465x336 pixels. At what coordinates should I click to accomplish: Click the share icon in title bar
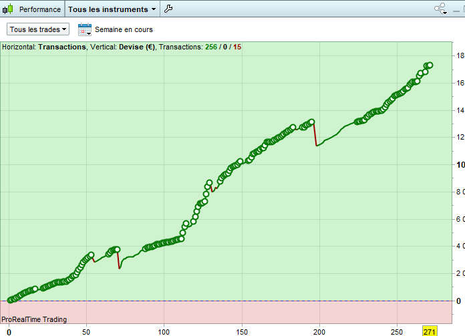[x=440, y=9]
